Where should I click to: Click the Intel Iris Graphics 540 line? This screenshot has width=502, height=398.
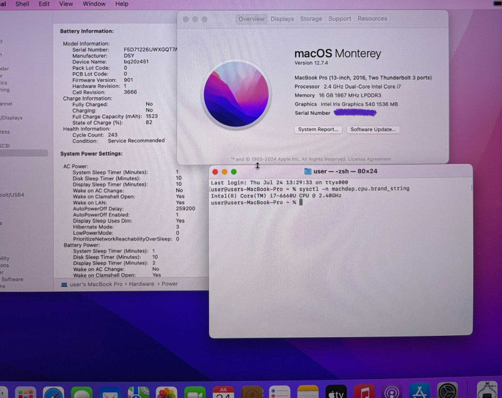(x=346, y=104)
